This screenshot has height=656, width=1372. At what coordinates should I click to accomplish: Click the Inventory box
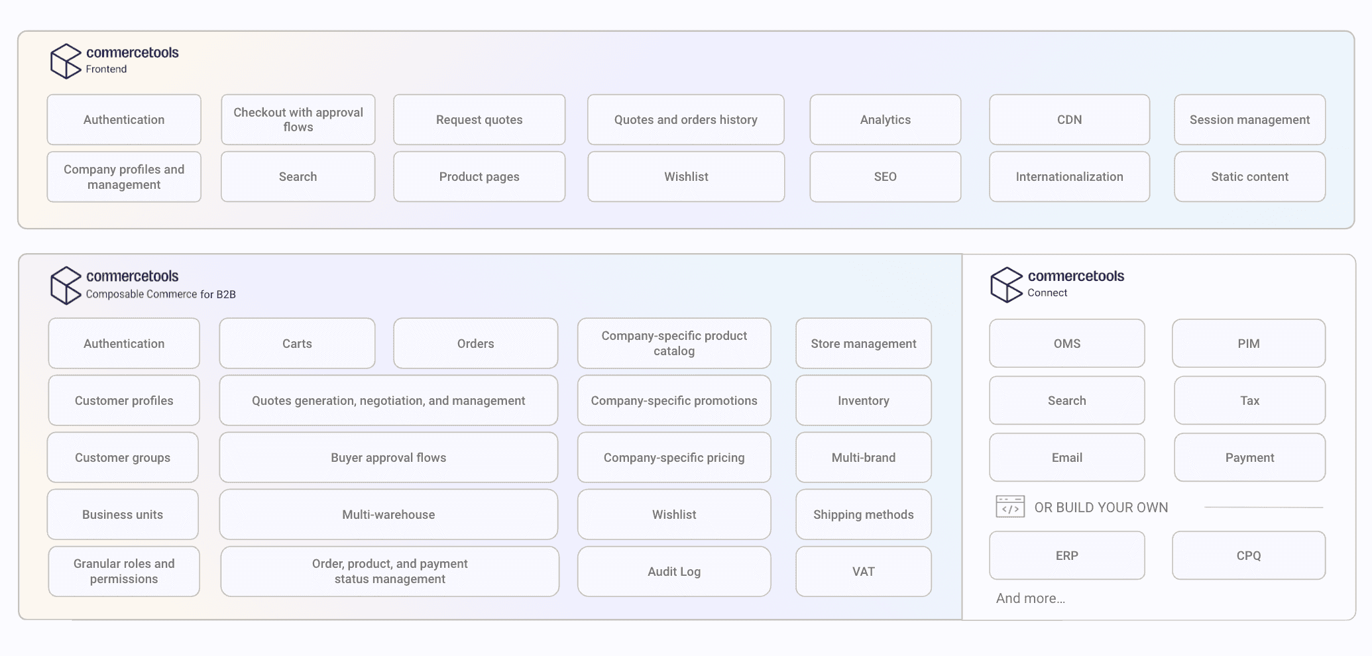(x=864, y=400)
